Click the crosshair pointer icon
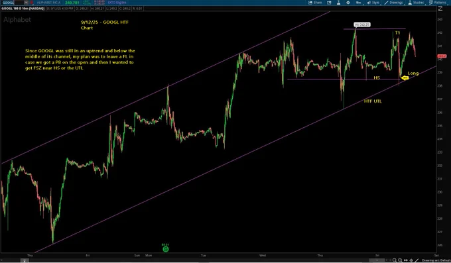 click(x=411, y=260)
